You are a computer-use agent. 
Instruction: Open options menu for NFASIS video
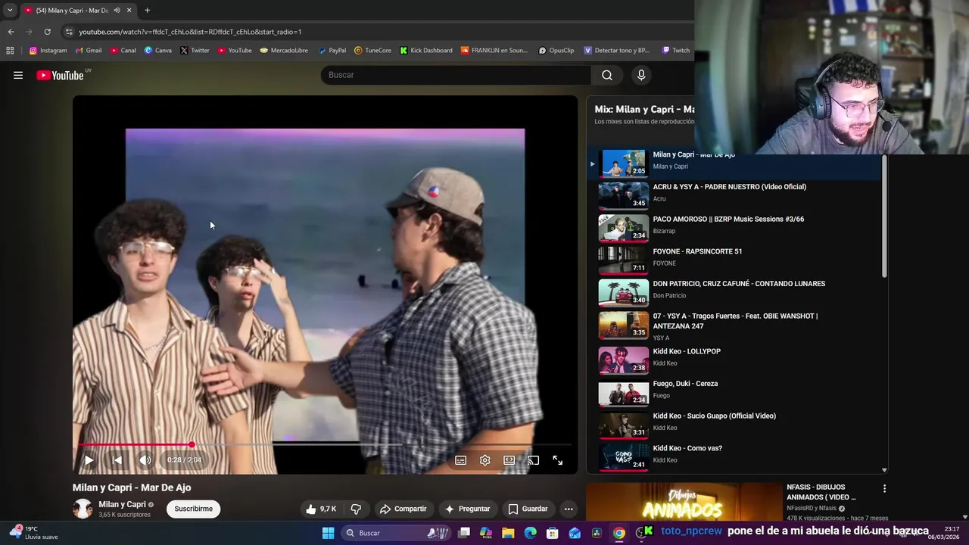coord(884,489)
